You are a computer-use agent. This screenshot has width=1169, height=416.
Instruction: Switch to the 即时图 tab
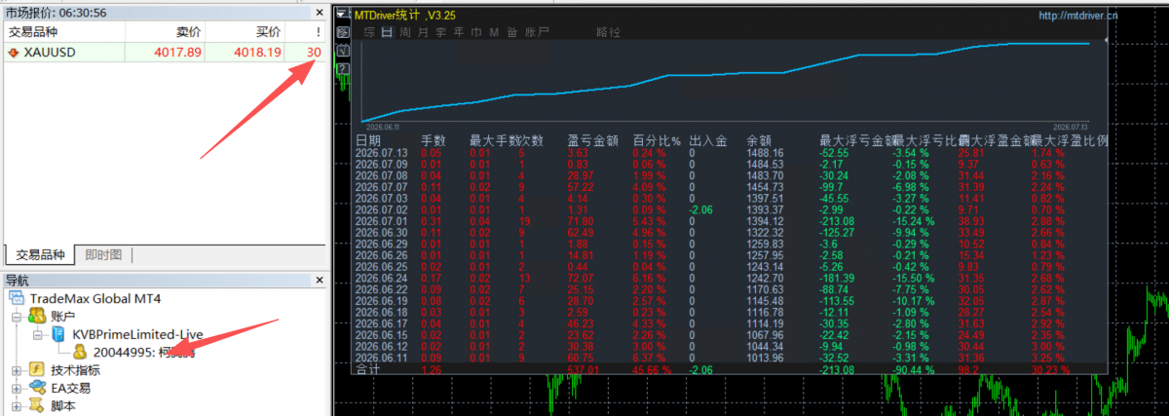pos(102,255)
